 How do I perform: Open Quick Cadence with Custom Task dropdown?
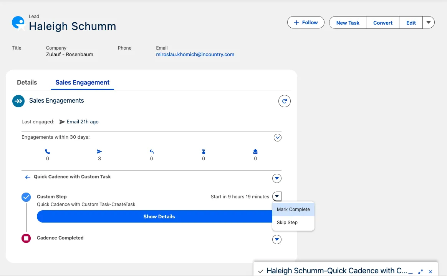click(x=276, y=178)
